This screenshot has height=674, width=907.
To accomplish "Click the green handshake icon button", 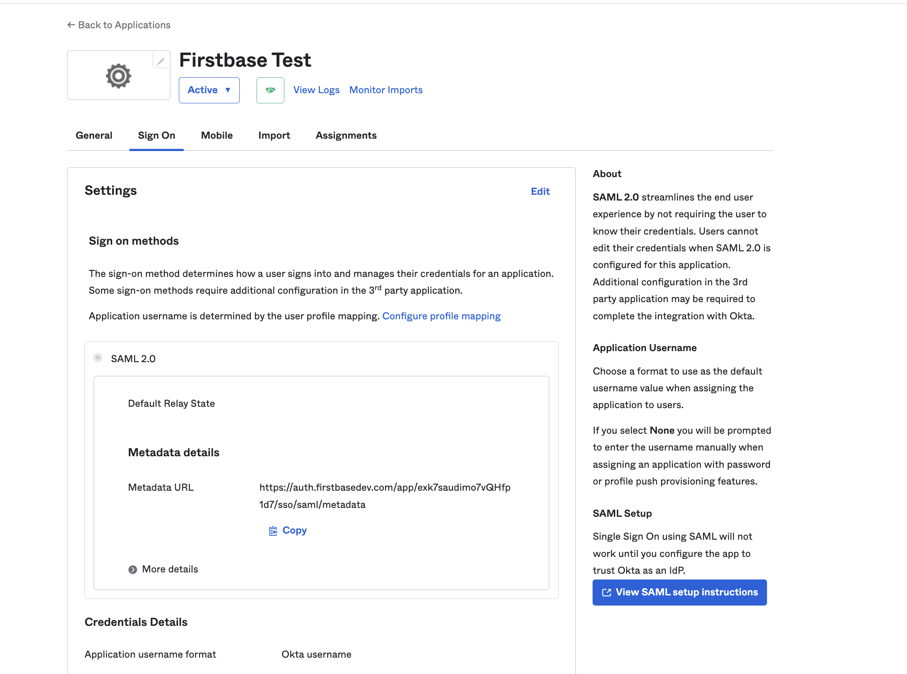I will tap(270, 90).
